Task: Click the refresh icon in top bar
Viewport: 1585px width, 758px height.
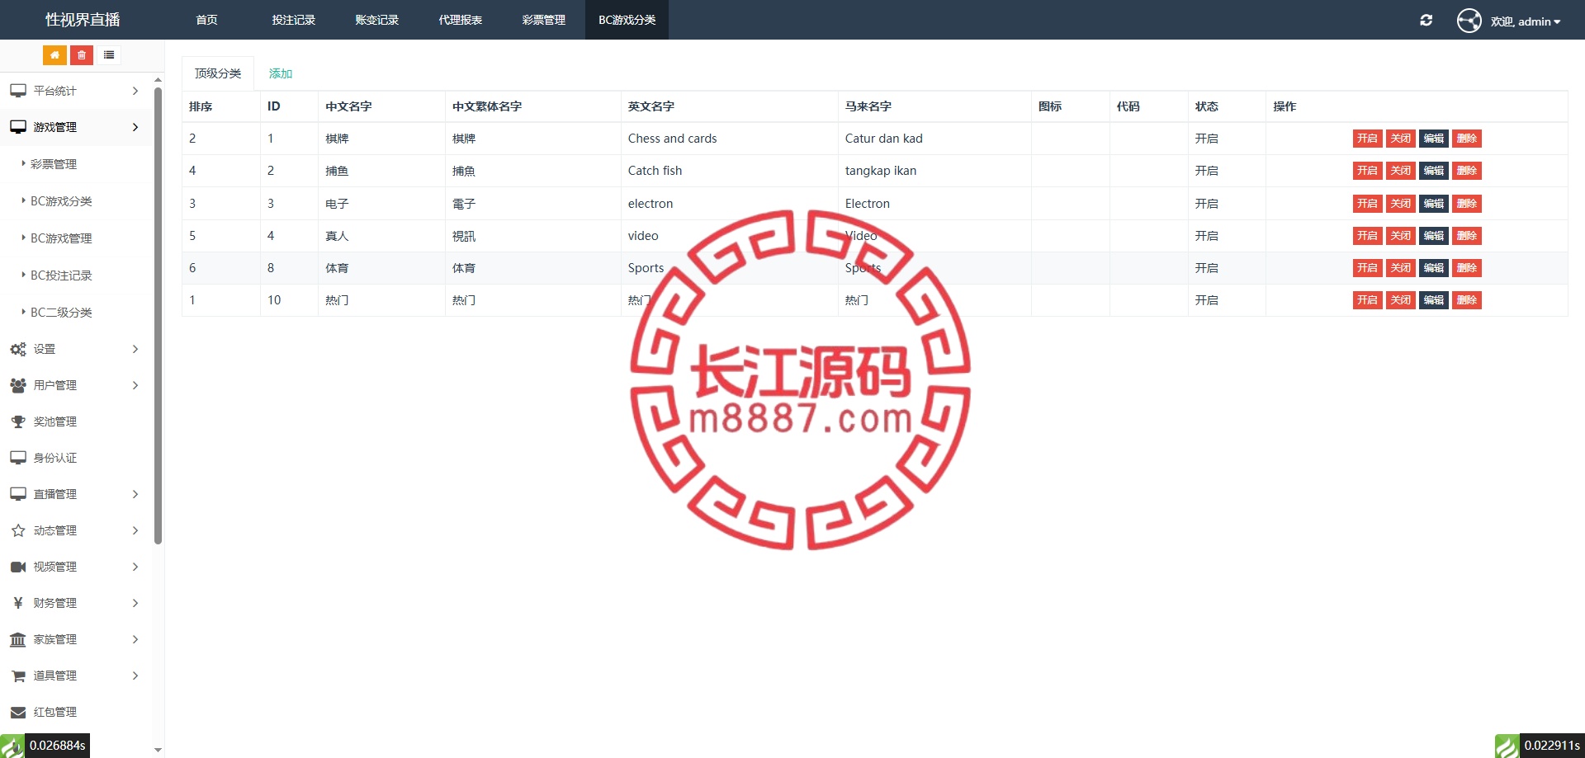Action: pos(1426,21)
